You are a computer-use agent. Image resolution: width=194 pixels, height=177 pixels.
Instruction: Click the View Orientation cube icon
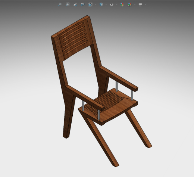coord(90,4)
